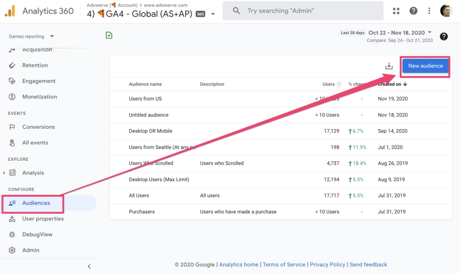The width and height of the screenshot is (460, 273).
Task: Go to All events in sidebar
Action: 35,143
